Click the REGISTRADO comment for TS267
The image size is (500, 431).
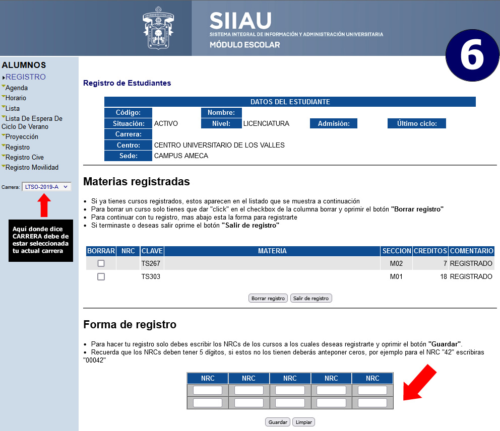point(471,263)
